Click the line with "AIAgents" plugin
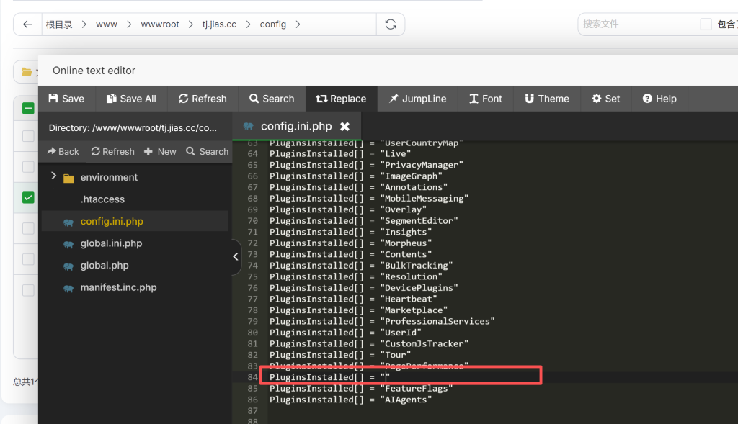 pyautogui.click(x=350, y=400)
